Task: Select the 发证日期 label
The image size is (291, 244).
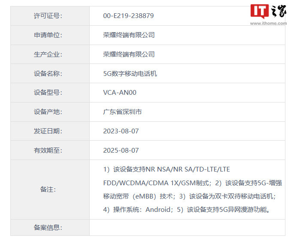Action: pyautogui.click(x=48, y=131)
